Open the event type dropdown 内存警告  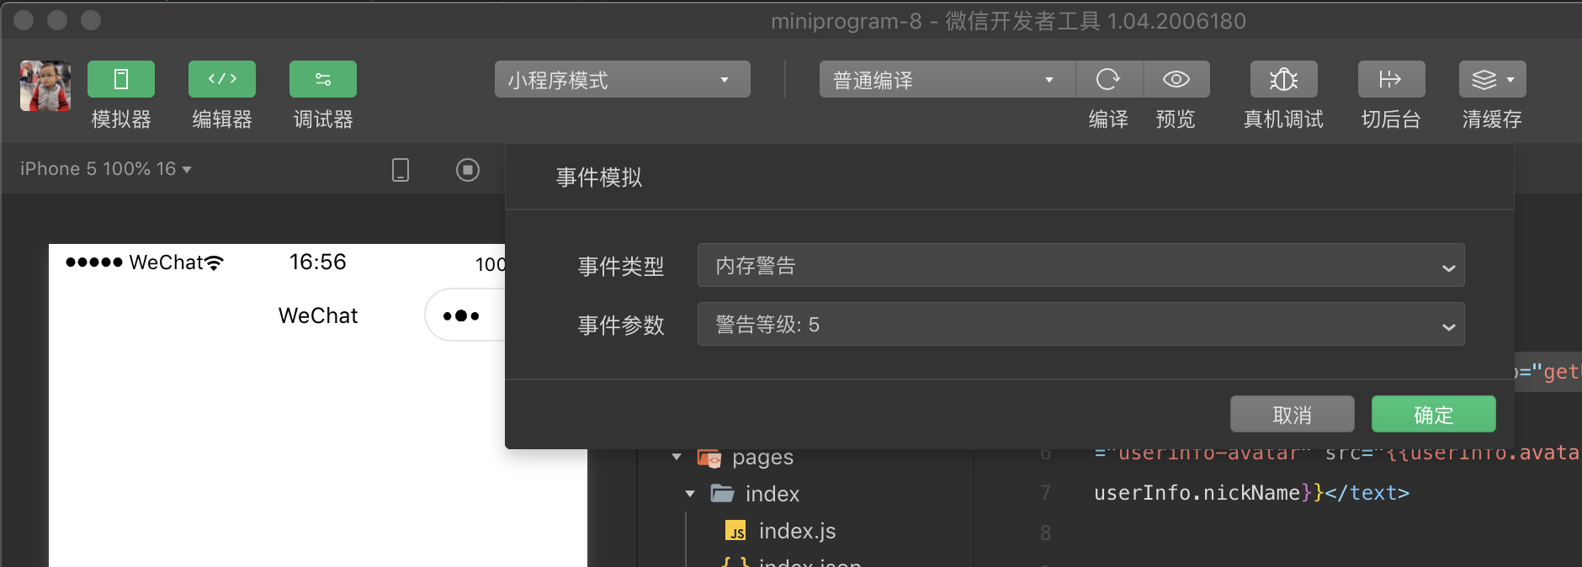(1081, 266)
